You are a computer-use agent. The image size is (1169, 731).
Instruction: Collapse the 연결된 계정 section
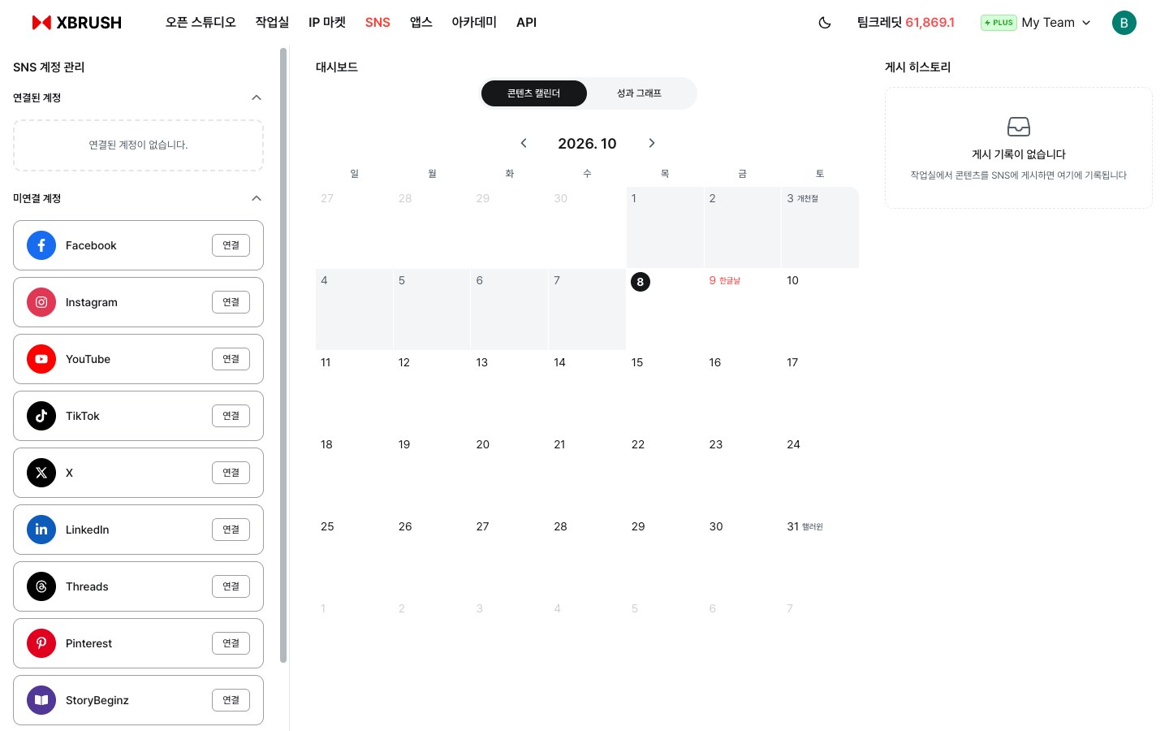point(257,97)
